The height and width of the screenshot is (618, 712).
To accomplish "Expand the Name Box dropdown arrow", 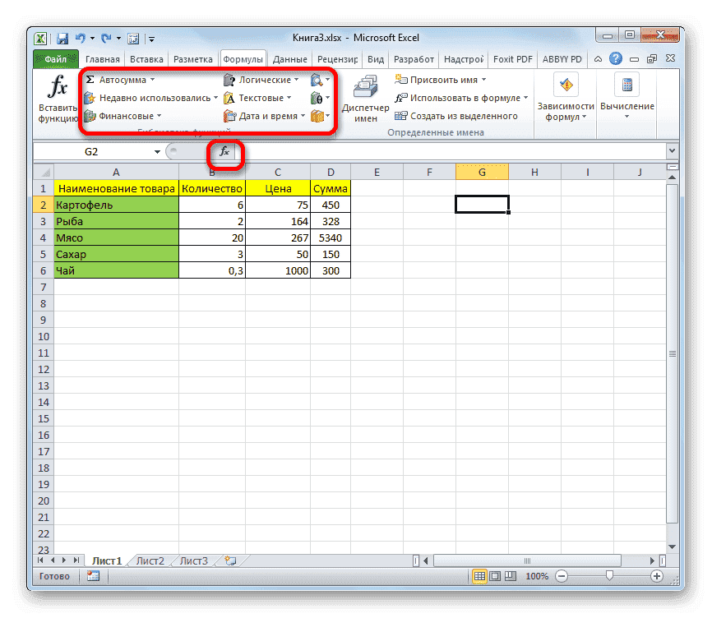I will [x=156, y=151].
